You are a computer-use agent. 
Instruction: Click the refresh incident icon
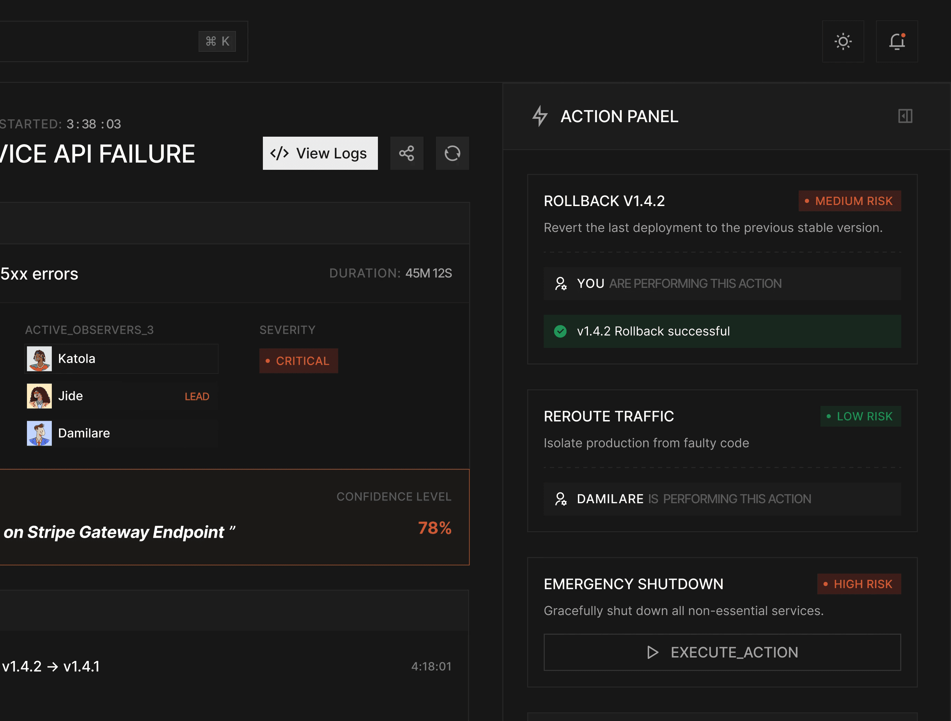point(452,153)
